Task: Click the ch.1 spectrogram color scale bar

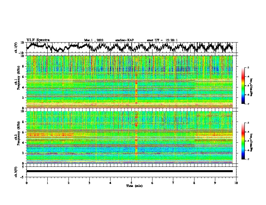Action: pos(243,86)
